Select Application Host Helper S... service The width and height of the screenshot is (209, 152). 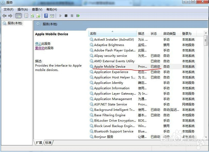click(115, 77)
